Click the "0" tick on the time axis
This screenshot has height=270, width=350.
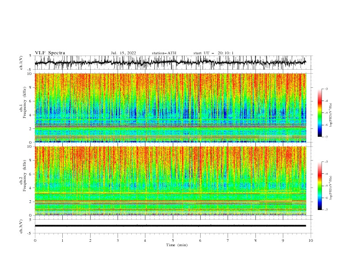(x=35, y=240)
